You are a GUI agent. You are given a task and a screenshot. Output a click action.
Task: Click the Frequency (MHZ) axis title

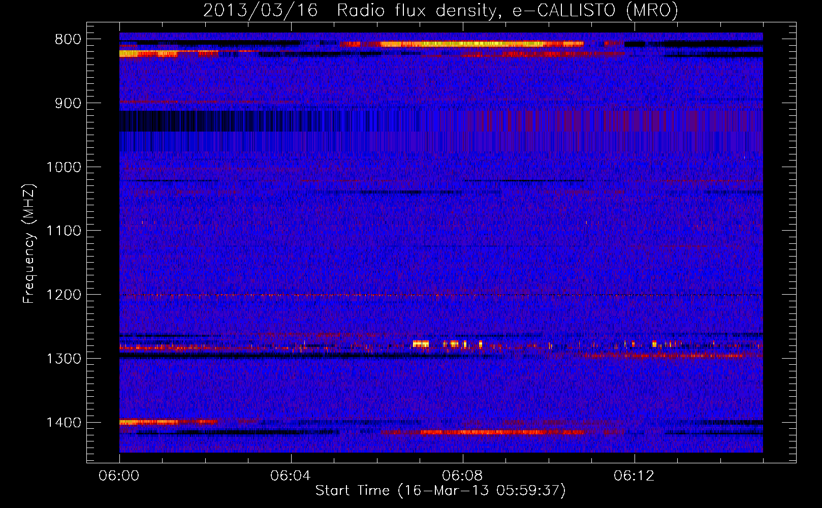[29, 244]
